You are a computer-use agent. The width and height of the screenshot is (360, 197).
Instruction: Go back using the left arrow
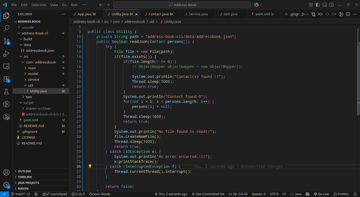pyautogui.click(x=101, y=5)
